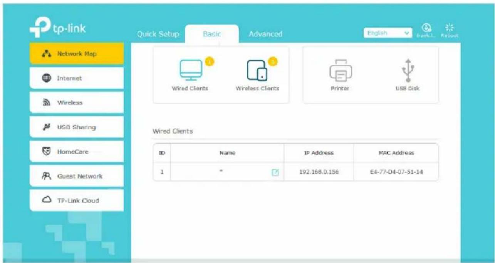Click the IP Address column header
Image resolution: width=495 pixels, height=263 pixels.
point(319,153)
